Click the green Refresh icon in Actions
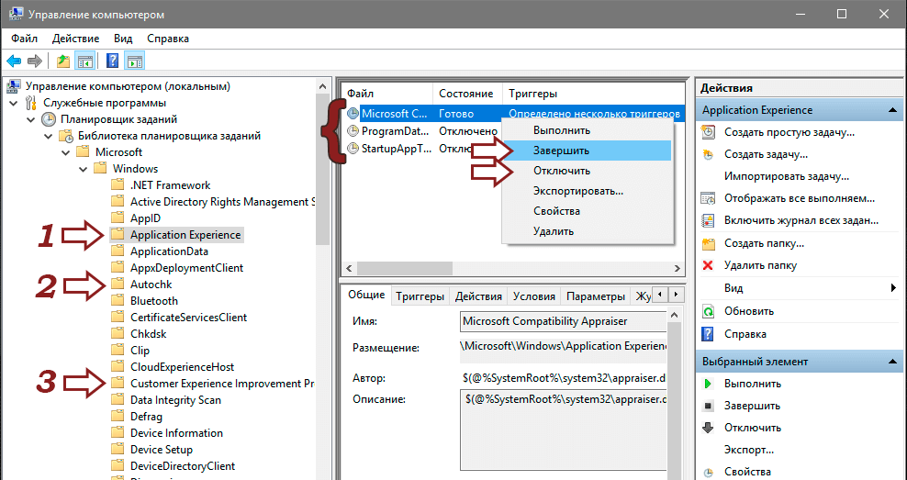 click(x=708, y=311)
